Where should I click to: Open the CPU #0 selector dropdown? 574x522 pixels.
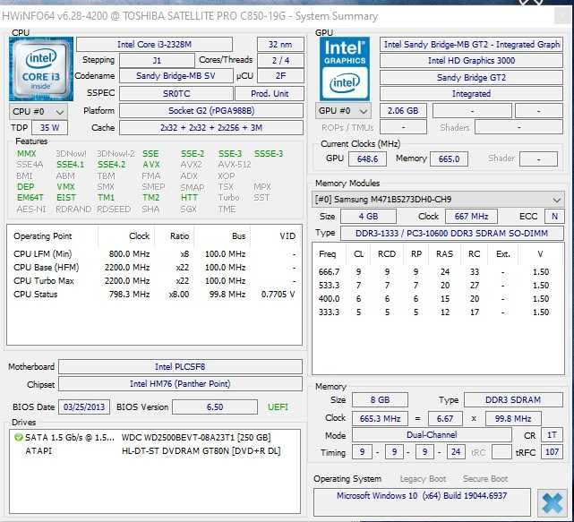tap(39, 111)
